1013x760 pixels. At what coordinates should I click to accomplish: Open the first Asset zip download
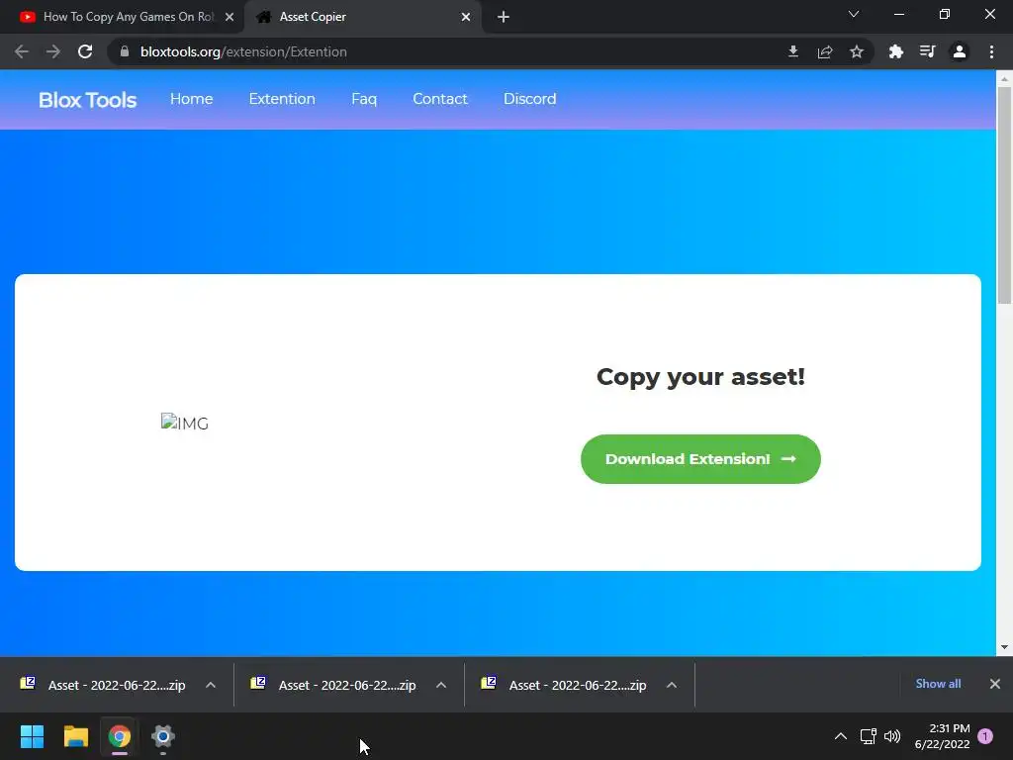point(103,685)
